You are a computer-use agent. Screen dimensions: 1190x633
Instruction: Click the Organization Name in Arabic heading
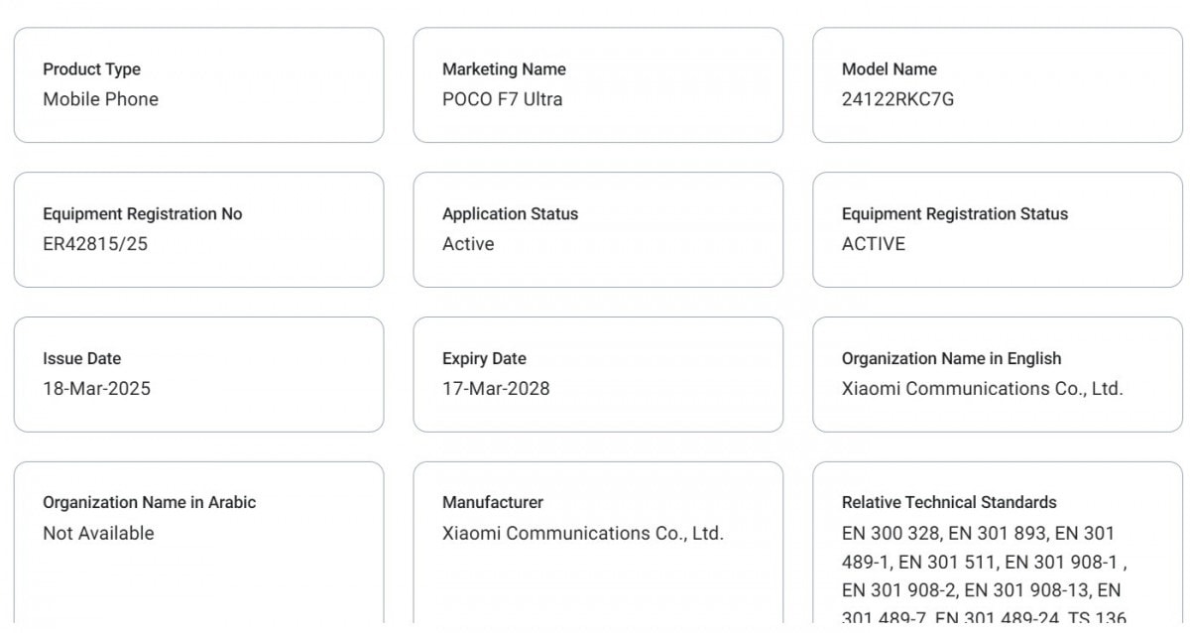149,503
